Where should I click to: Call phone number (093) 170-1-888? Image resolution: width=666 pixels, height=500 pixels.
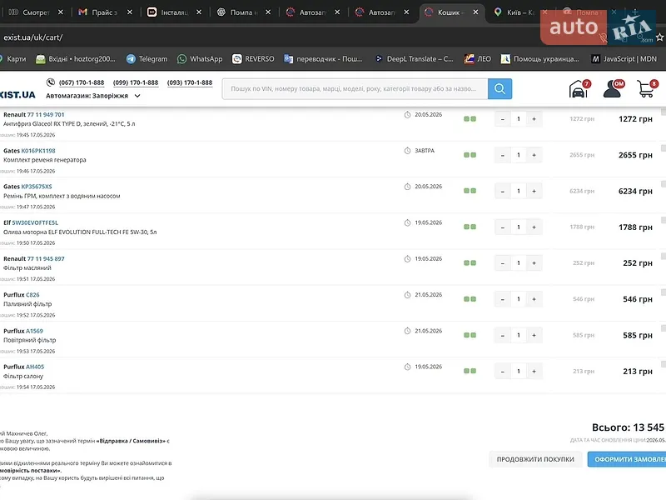190,82
